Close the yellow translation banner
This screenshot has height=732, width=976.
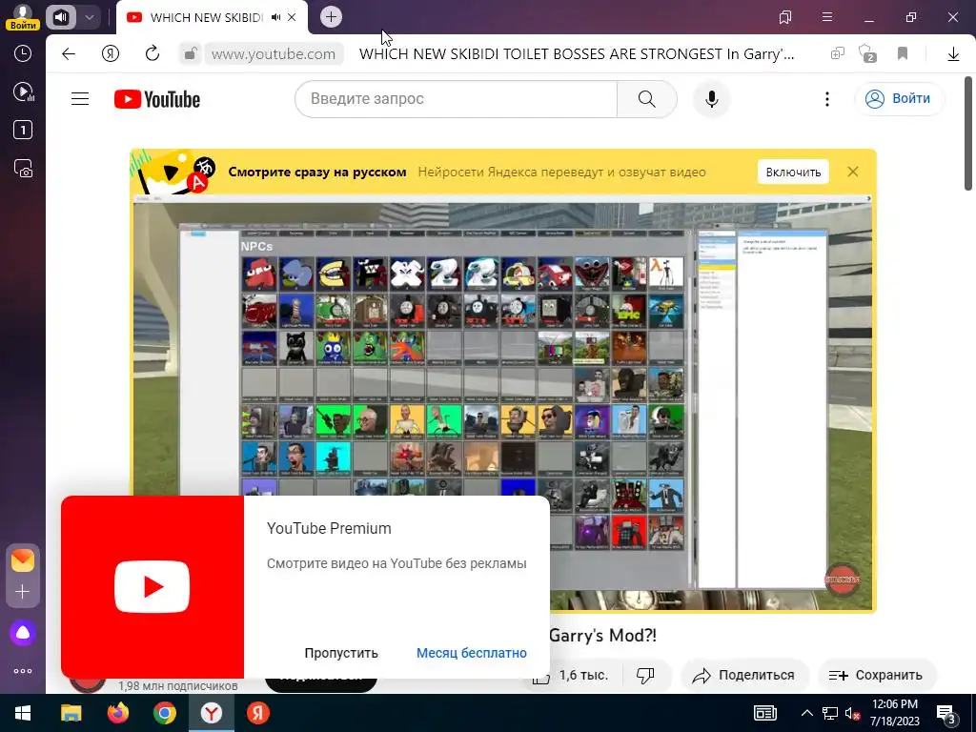point(853,172)
